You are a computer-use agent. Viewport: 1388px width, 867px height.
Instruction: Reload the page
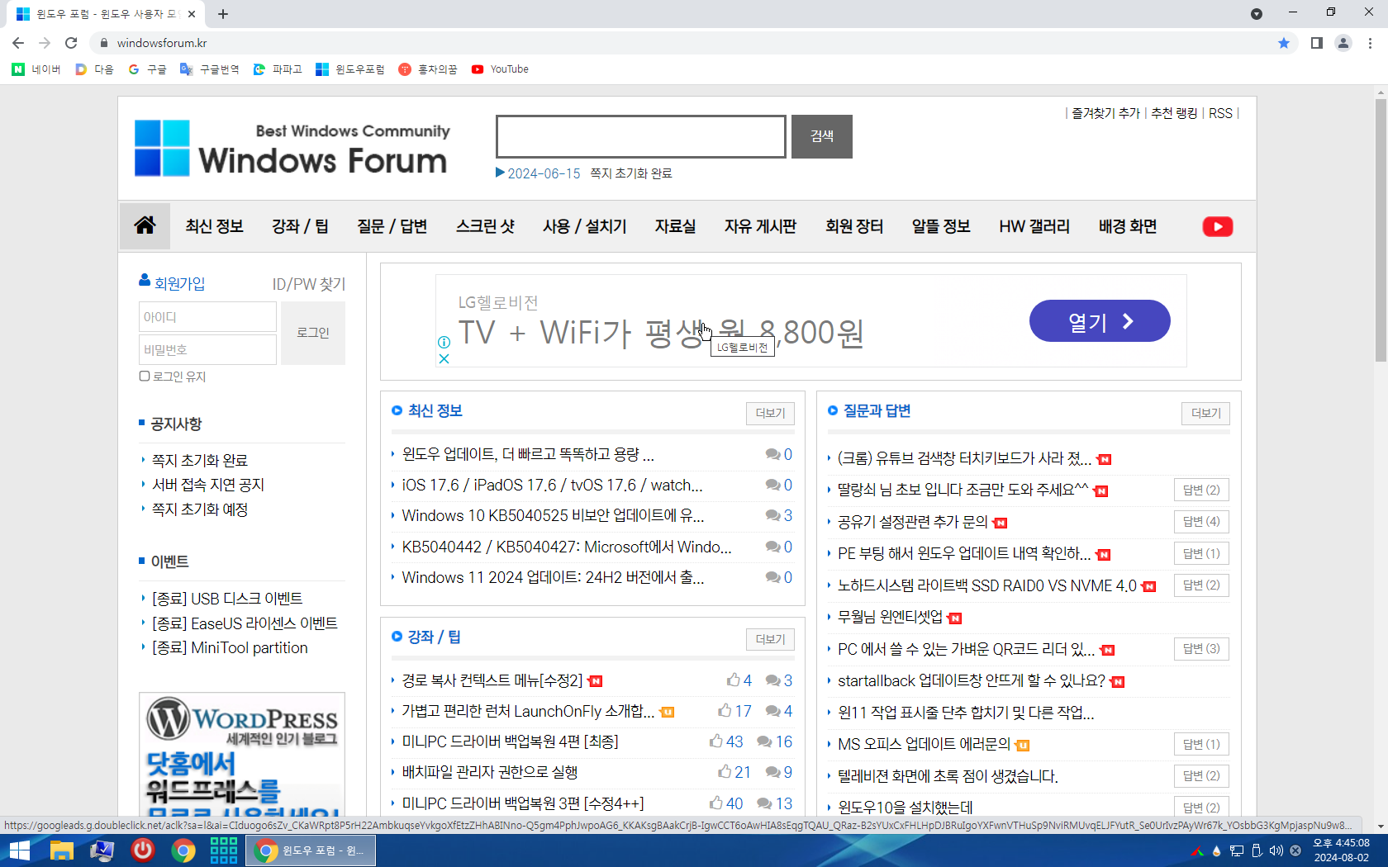pos(71,43)
